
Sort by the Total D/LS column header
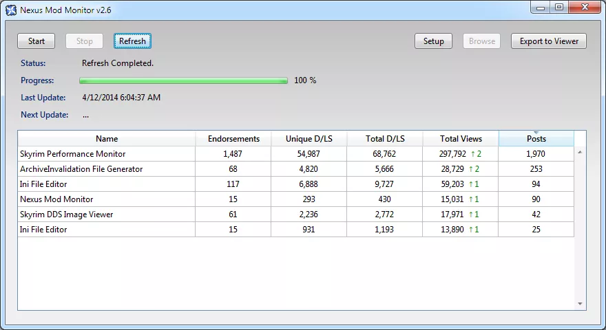coord(385,139)
